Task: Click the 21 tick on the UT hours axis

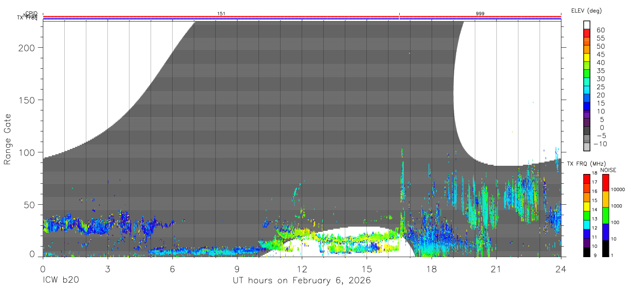Action: click(496, 269)
